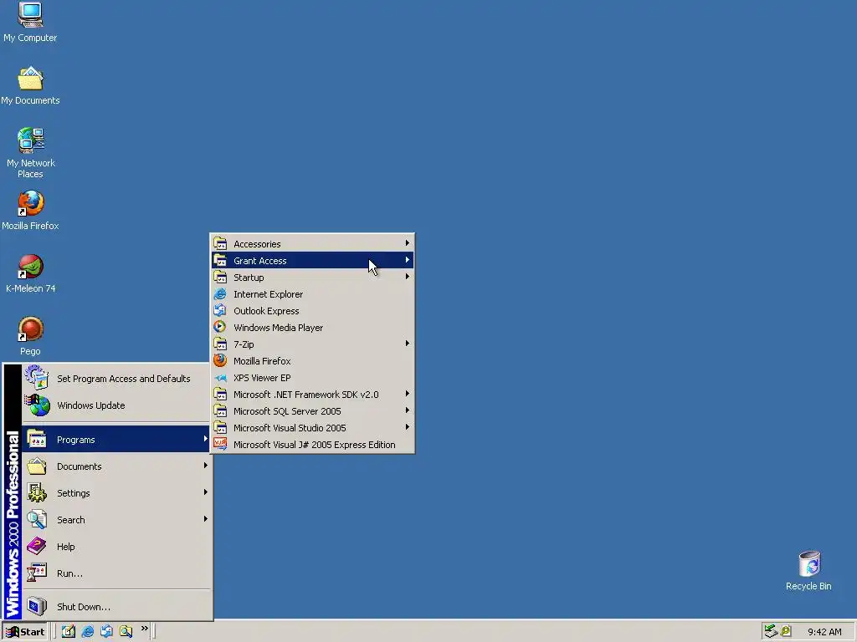Launch Windows Update from the Start menu
The width and height of the screenshot is (857, 642).
click(x=115, y=405)
